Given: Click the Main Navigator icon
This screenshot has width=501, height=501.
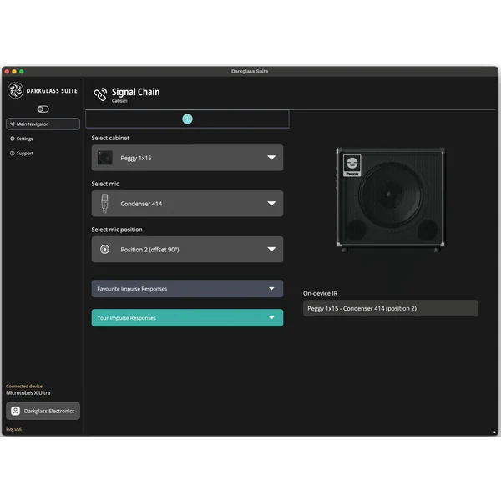Looking at the screenshot, I should (13, 124).
